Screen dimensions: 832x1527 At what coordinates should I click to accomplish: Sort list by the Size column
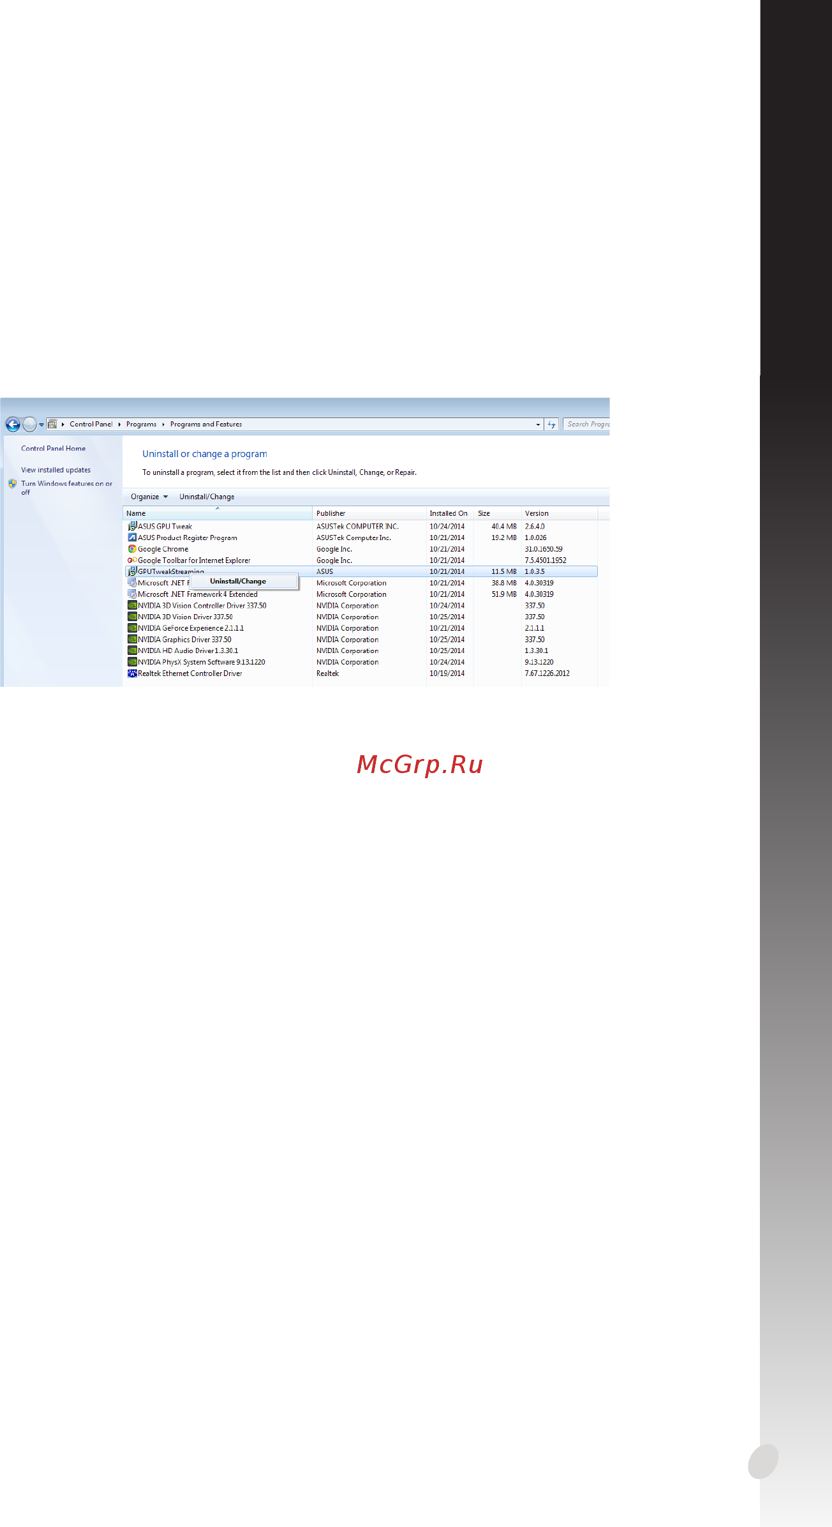[497, 513]
